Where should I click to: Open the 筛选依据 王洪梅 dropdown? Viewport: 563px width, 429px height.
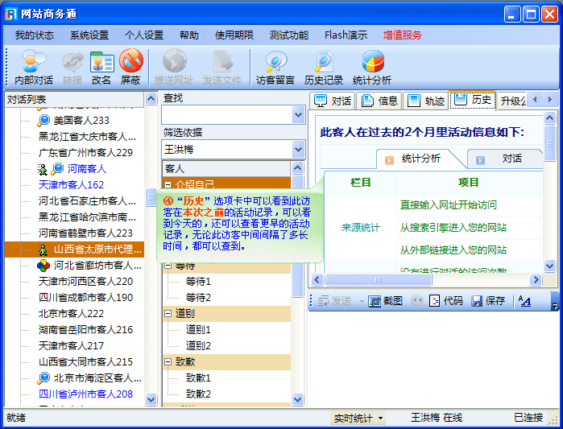click(x=298, y=149)
